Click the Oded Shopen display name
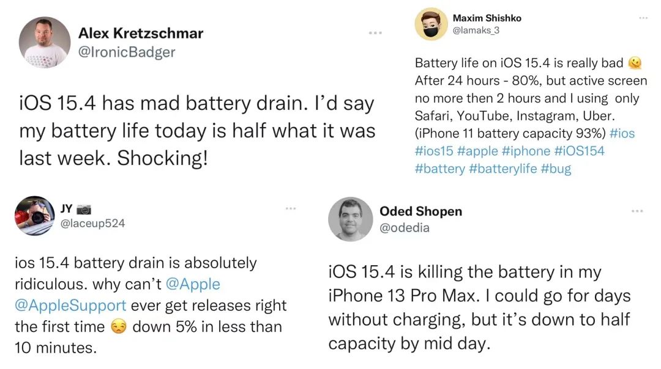Viewport: 661px width, 369px height. click(420, 211)
